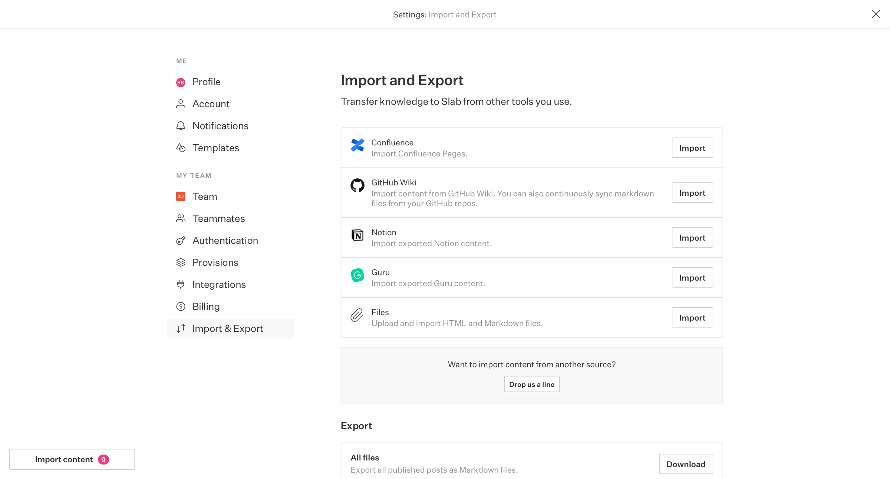890x479 pixels.
Task: Click the green Guru logo
Action: [357, 275]
